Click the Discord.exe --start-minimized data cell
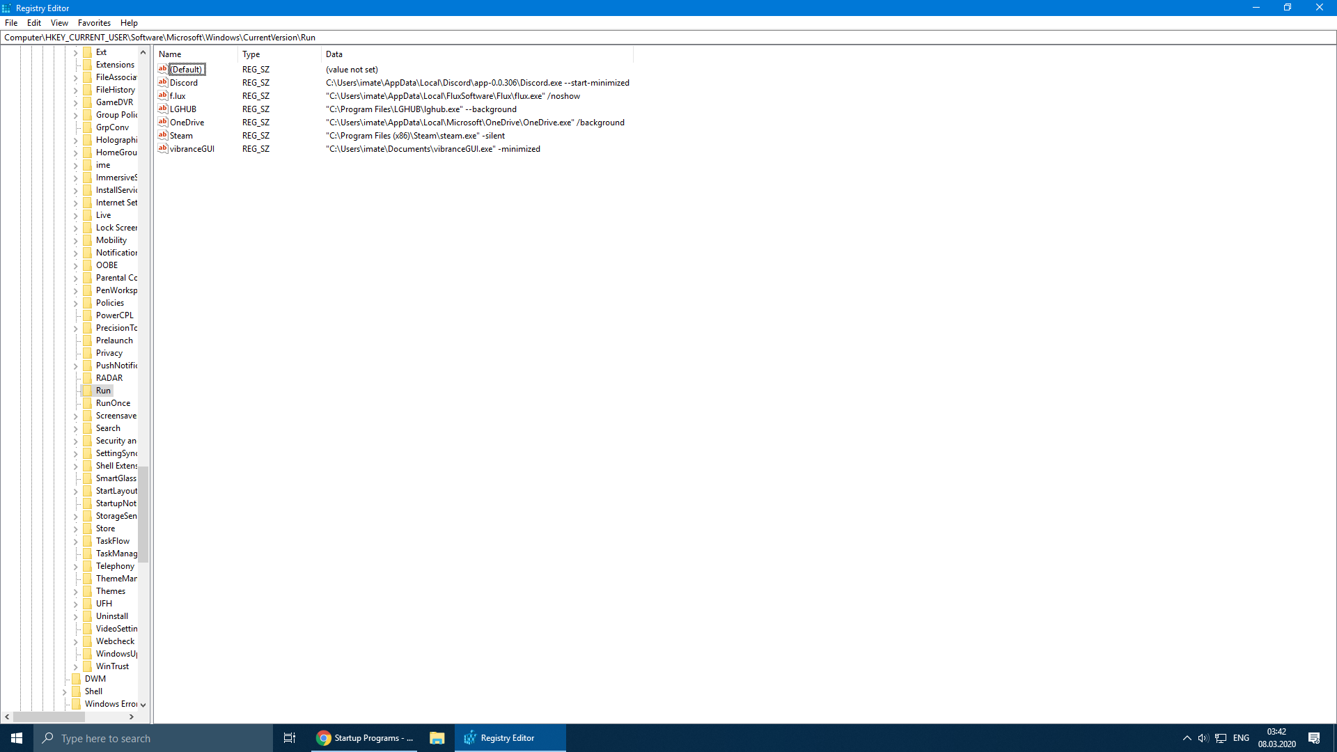 tap(477, 83)
